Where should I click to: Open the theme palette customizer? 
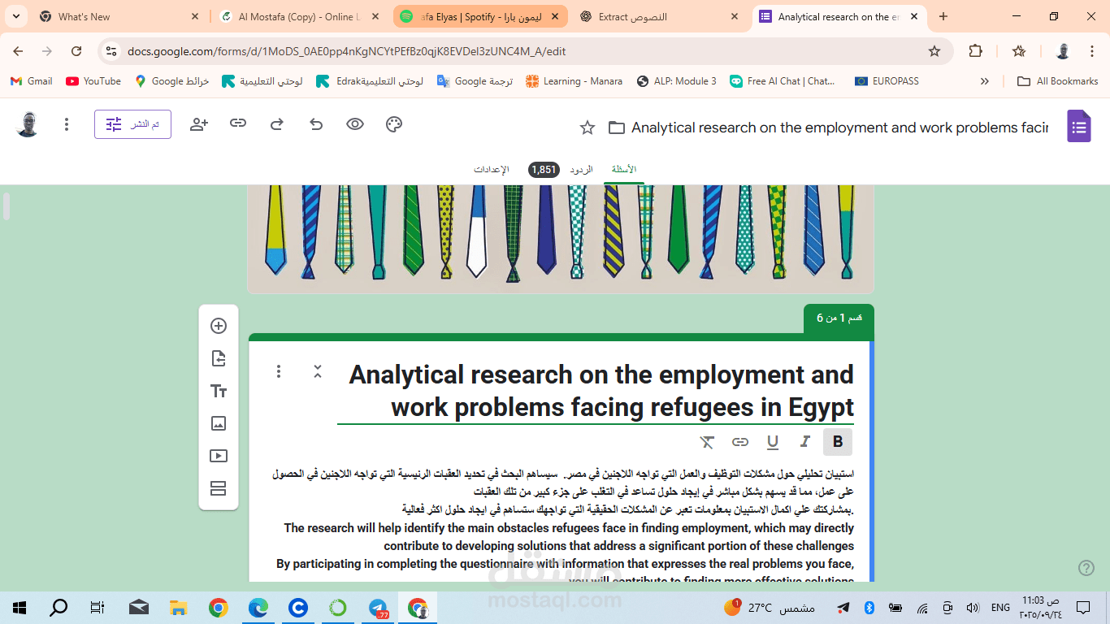pos(394,124)
